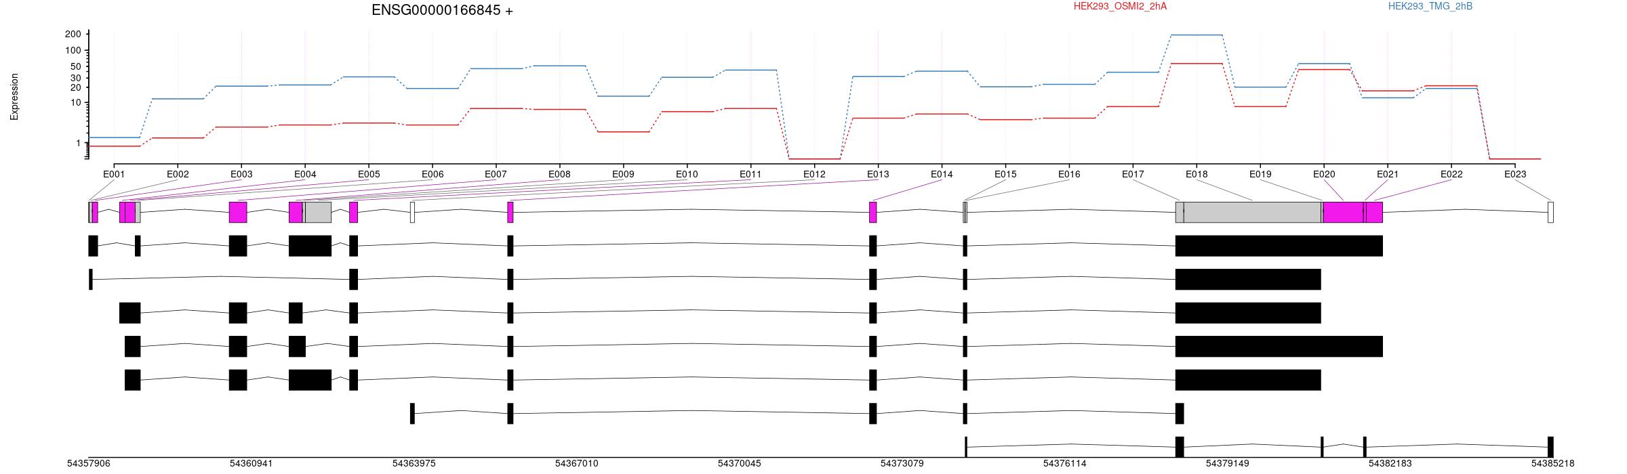Select exon label E003
The height and width of the screenshot is (474, 1627).
241,174
